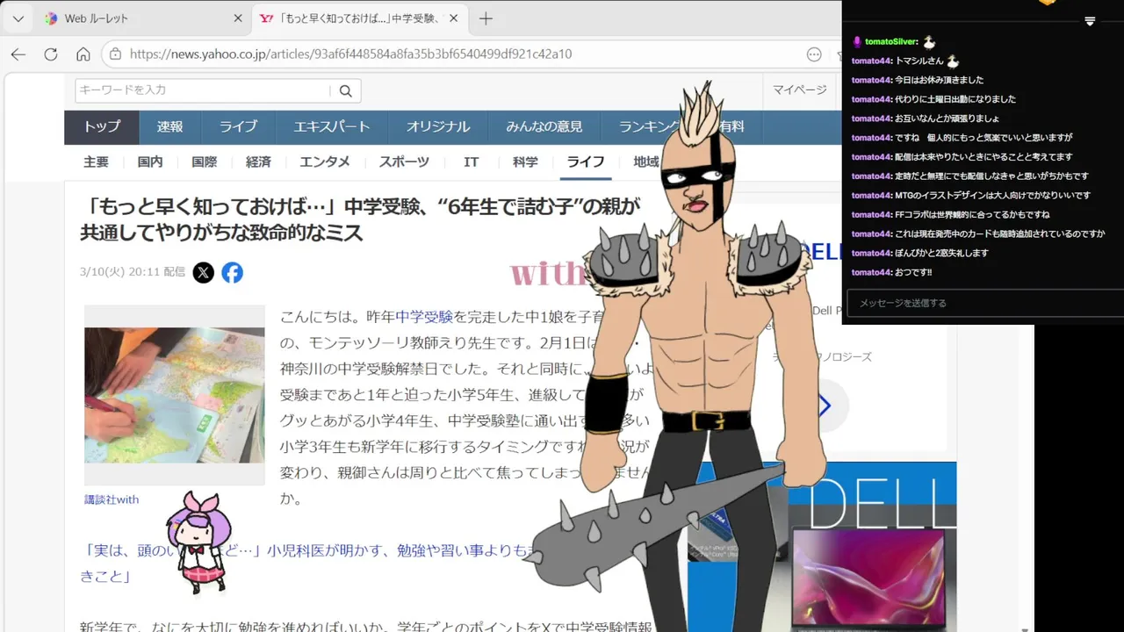View site information lock icon

tap(115, 54)
